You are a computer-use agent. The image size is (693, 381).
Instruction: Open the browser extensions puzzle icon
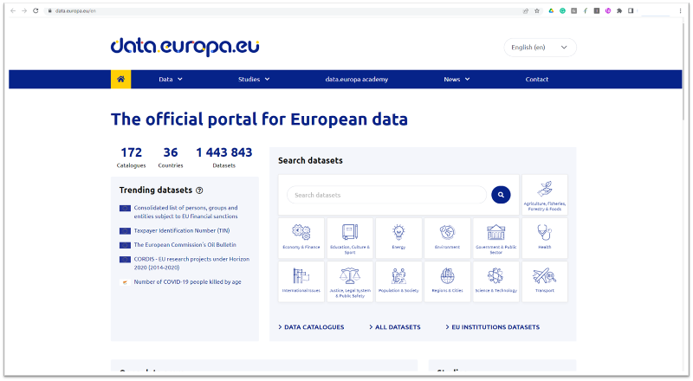[619, 10]
